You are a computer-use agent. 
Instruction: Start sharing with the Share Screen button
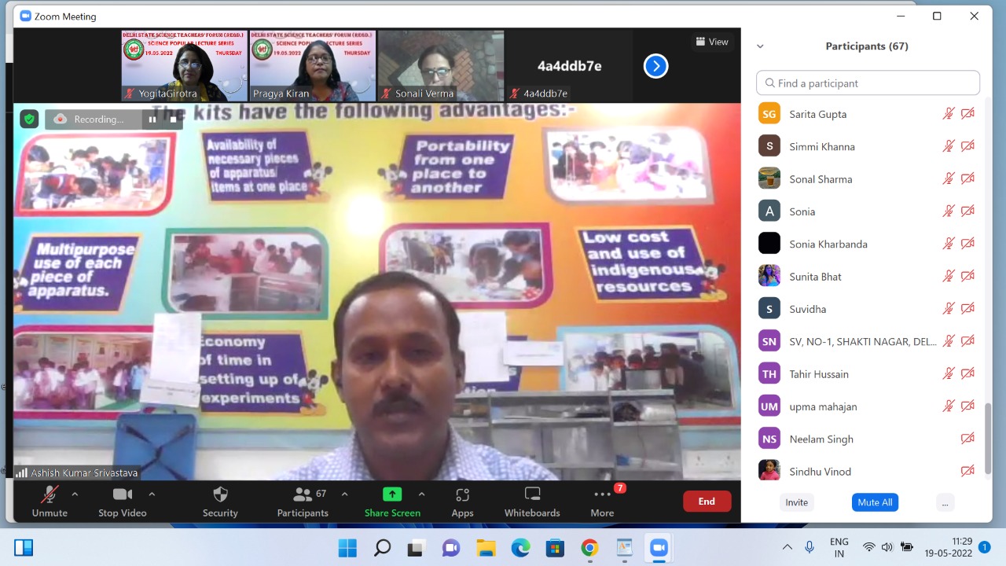pos(392,502)
